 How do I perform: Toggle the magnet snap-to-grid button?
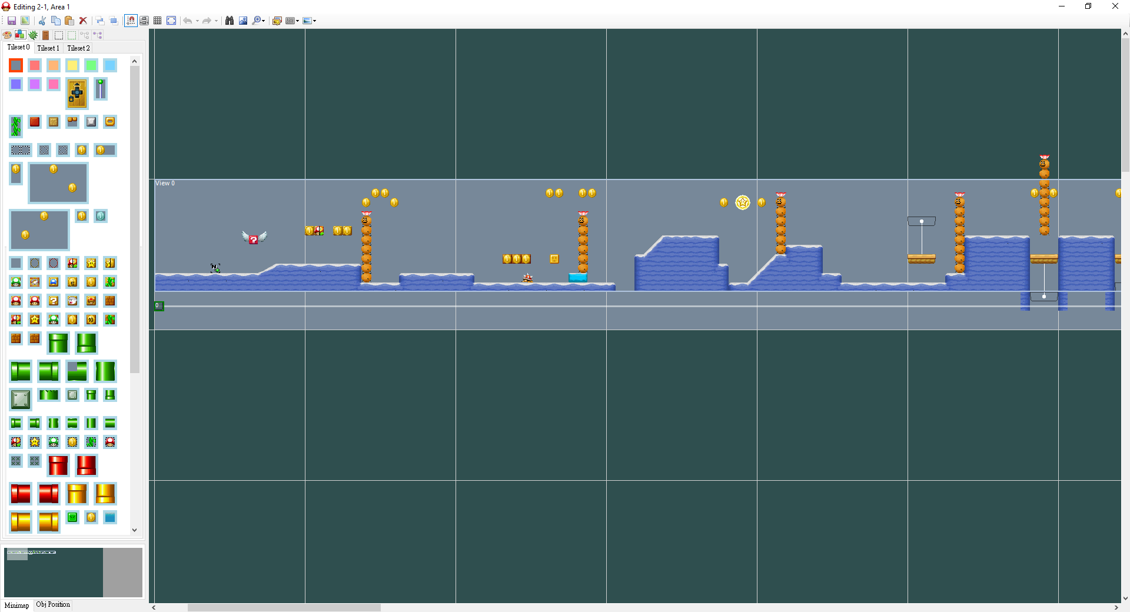point(131,21)
